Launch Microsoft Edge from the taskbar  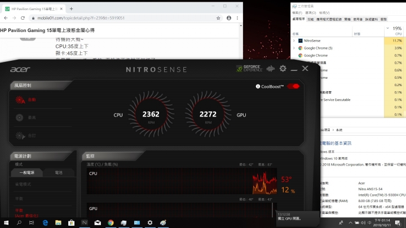[x=45, y=222]
